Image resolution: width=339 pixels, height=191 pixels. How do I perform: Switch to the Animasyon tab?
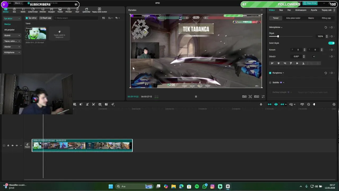click(x=301, y=10)
